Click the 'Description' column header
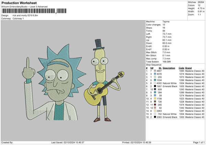Screen dimensions: 206x145 169,68
